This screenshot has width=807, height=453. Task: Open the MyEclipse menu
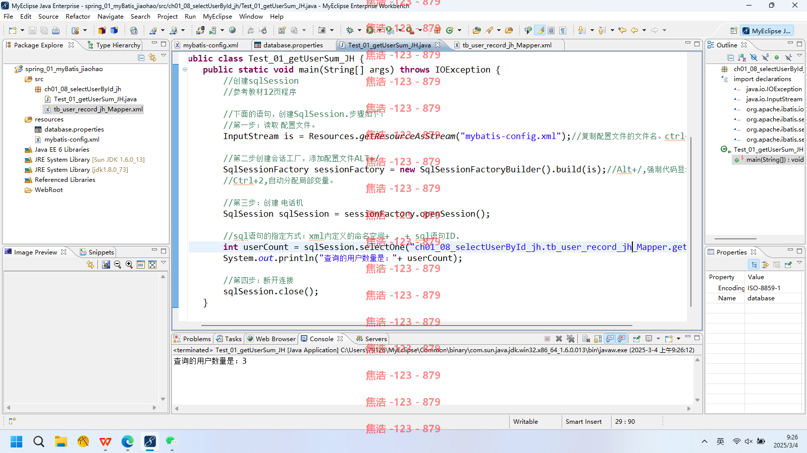pyautogui.click(x=218, y=16)
